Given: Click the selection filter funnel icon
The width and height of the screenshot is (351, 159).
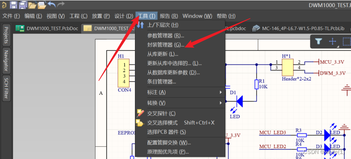Looking at the screenshot, I should [319, 41].
